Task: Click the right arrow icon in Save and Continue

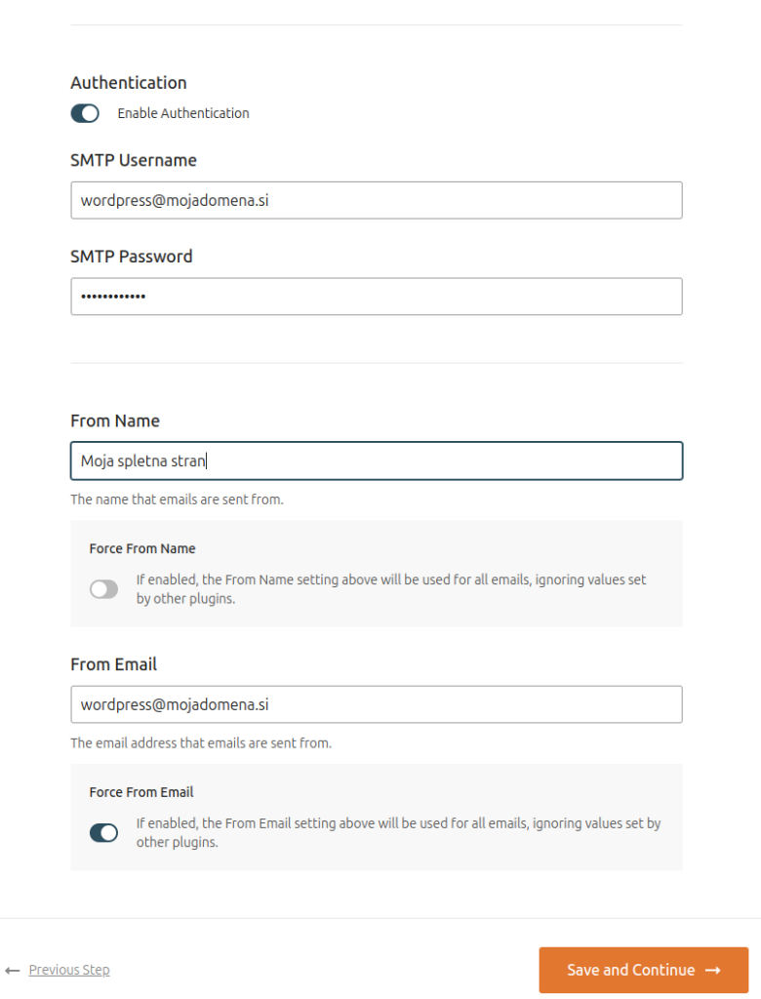Action: click(x=712, y=970)
